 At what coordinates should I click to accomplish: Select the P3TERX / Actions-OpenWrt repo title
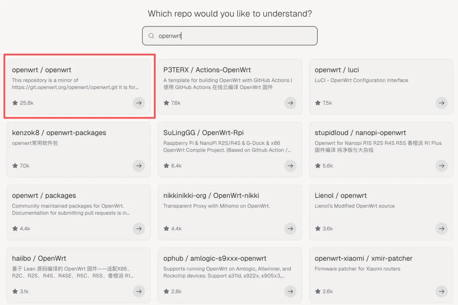pyautogui.click(x=207, y=70)
